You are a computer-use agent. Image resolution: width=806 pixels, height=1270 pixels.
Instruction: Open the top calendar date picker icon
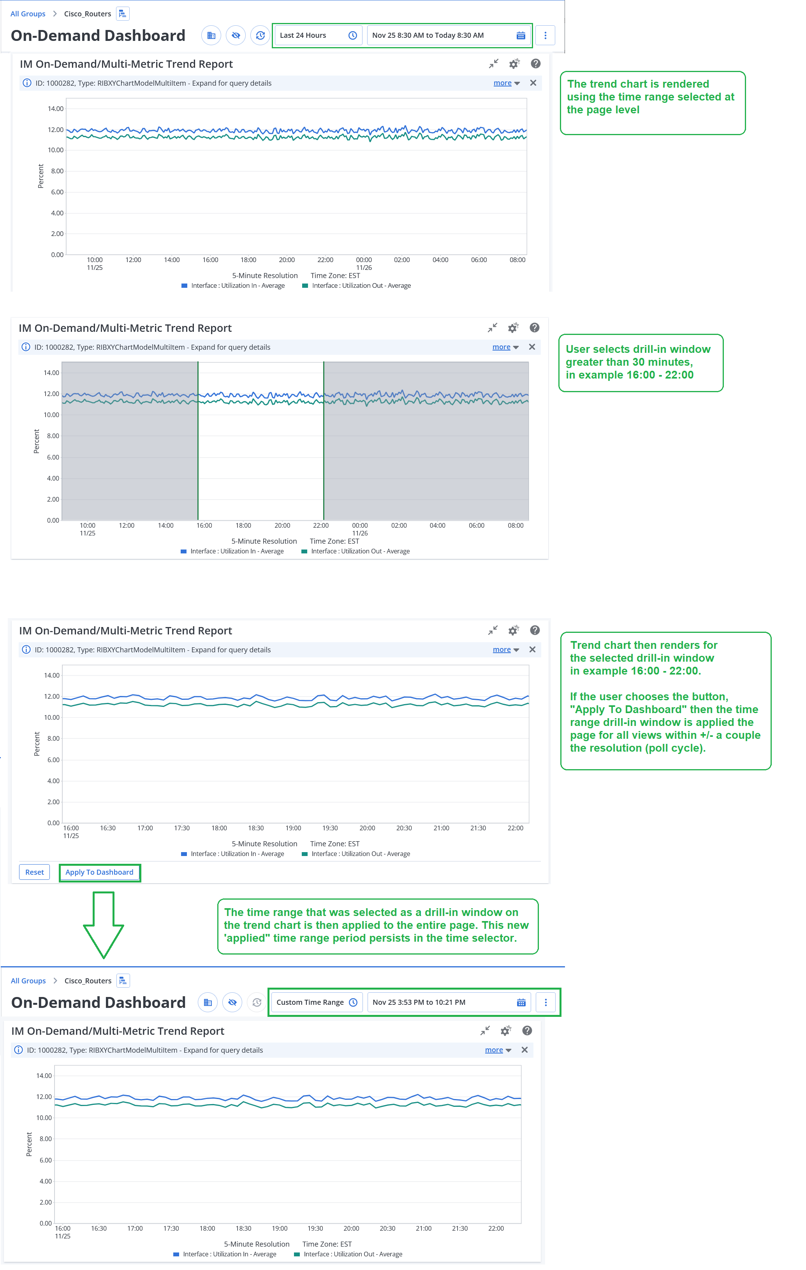520,35
